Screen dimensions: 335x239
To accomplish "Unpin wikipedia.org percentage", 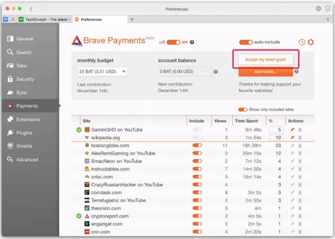I will (x=292, y=137).
